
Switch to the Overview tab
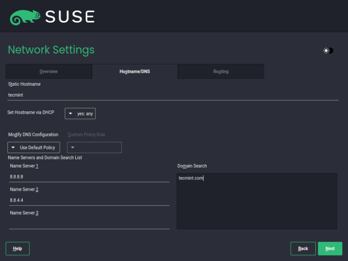point(48,72)
